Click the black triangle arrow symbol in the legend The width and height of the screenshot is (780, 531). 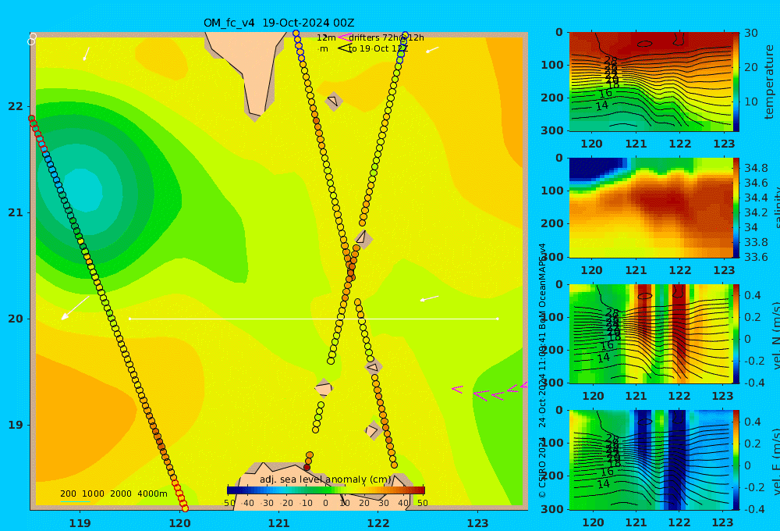pos(345,48)
